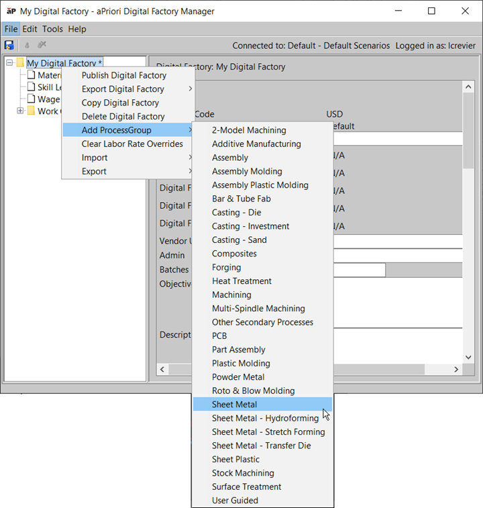Open the Help menu
Viewport: 483px width, 508px height.
(77, 29)
